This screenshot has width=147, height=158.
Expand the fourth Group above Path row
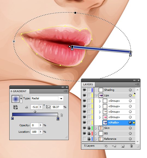click(100, 117)
